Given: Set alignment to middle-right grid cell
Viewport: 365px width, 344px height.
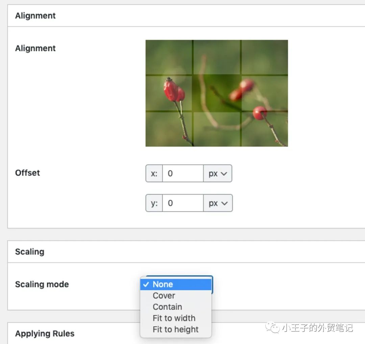Looking at the screenshot, I should 265,93.
